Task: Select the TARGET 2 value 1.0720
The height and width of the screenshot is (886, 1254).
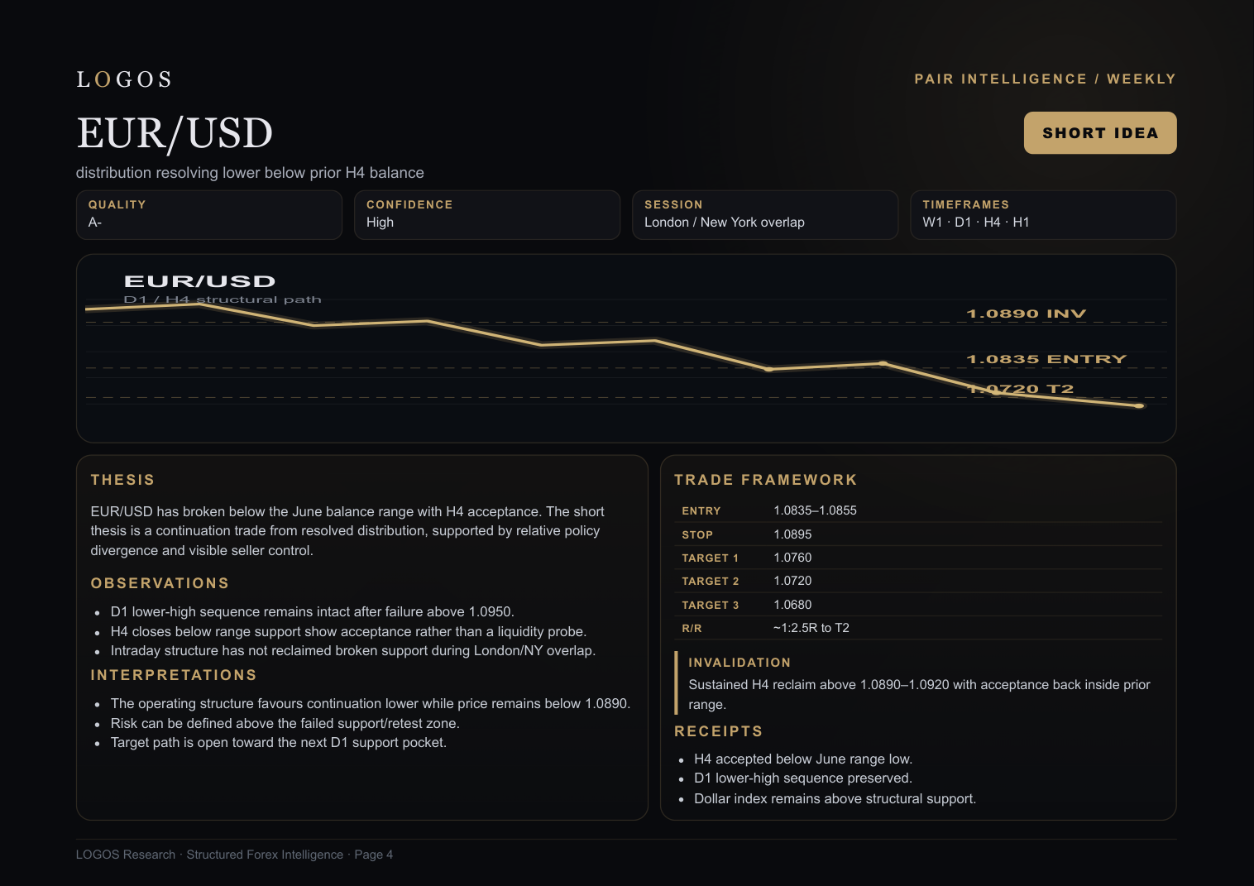Action: pyautogui.click(x=792, y=581)
